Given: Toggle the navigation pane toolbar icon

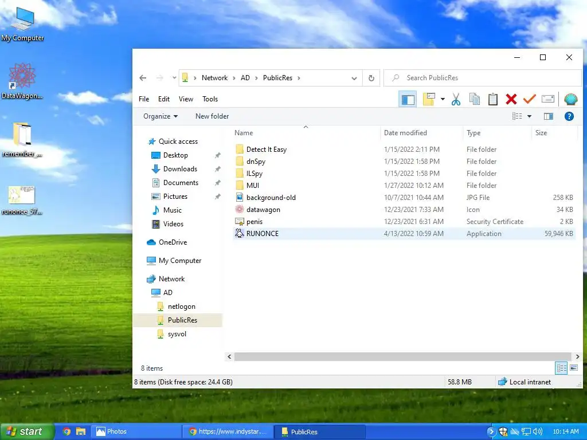Looking at the screenshot, I should (408, 100).
